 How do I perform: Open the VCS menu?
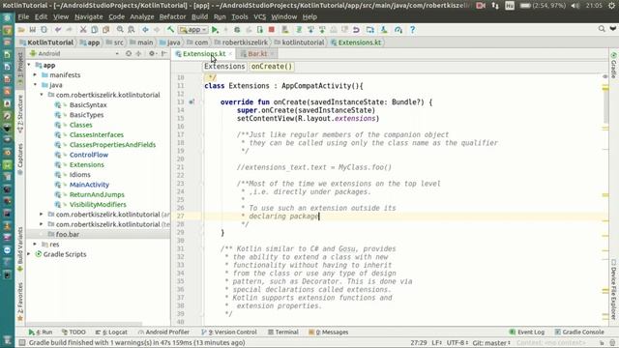pyautogui.click(x=259, y=17)
